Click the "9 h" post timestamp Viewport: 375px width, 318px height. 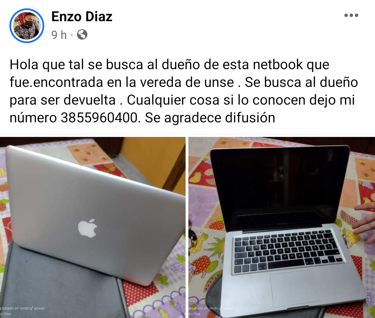59,35
